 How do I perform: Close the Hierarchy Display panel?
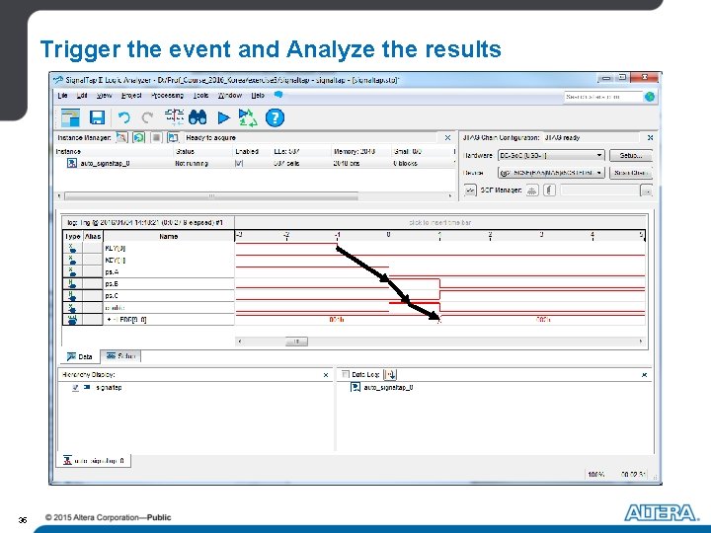326,375
